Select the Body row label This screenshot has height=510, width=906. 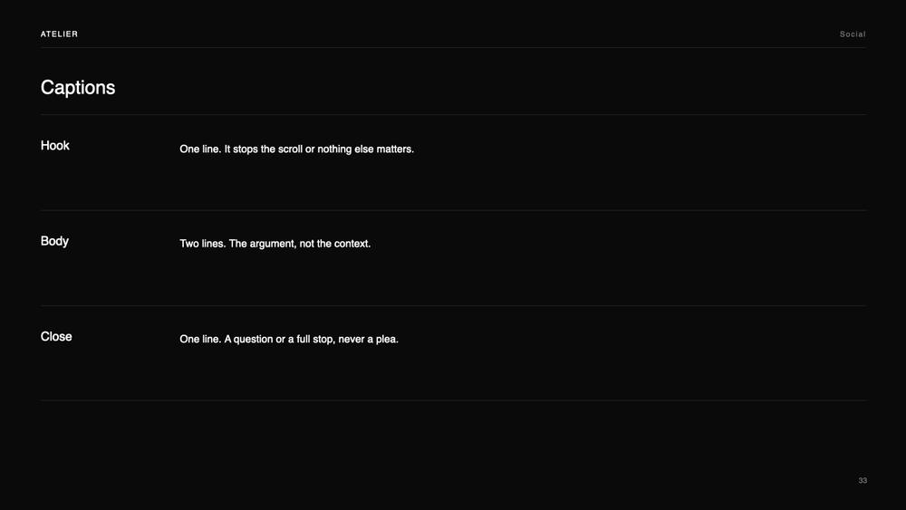tap(54, 242)
